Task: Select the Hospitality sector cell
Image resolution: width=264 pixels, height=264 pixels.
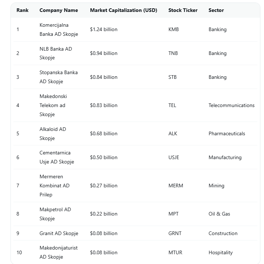Action: (x=220, y=252)
